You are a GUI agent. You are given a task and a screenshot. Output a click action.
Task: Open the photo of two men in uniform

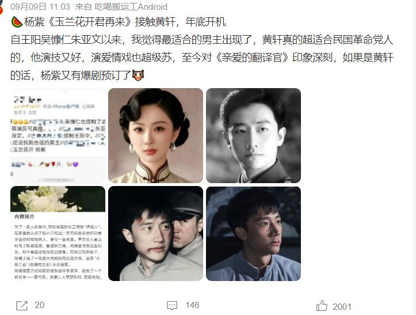tap(156, 233)
